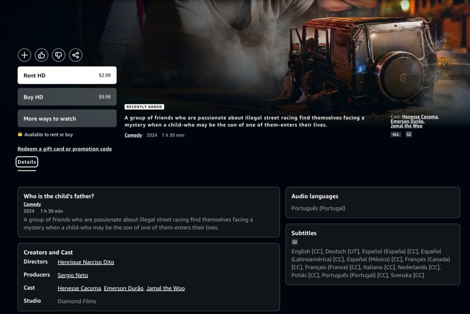Click the Prime bag icon near availability text
Image resolution: width=470 pixels, height=314 pixels.
(x=20, y=134)
